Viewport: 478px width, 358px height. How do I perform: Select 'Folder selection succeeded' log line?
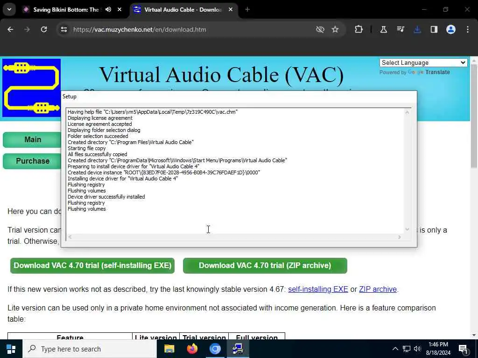point(98,136)
